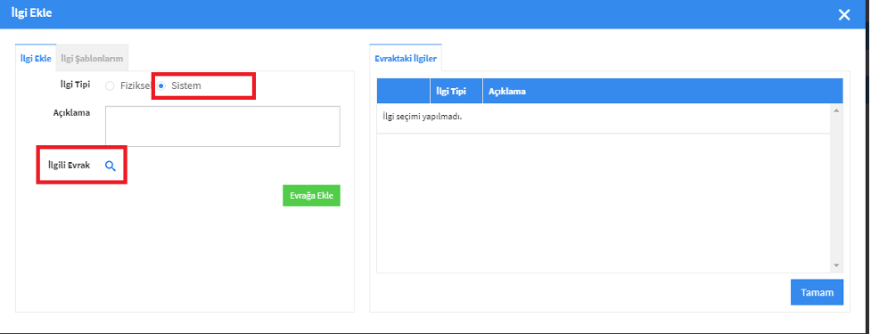Image resolution: width=871 pixels, height=334 pixels.
Task: Switch to the İlgi Ekle tab
Action: click(x=36, y=58)
